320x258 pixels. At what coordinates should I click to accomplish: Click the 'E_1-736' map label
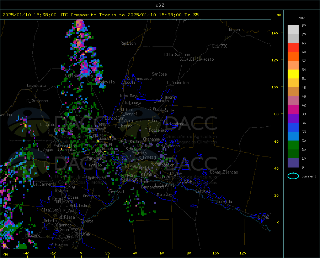tap(220, 46)
